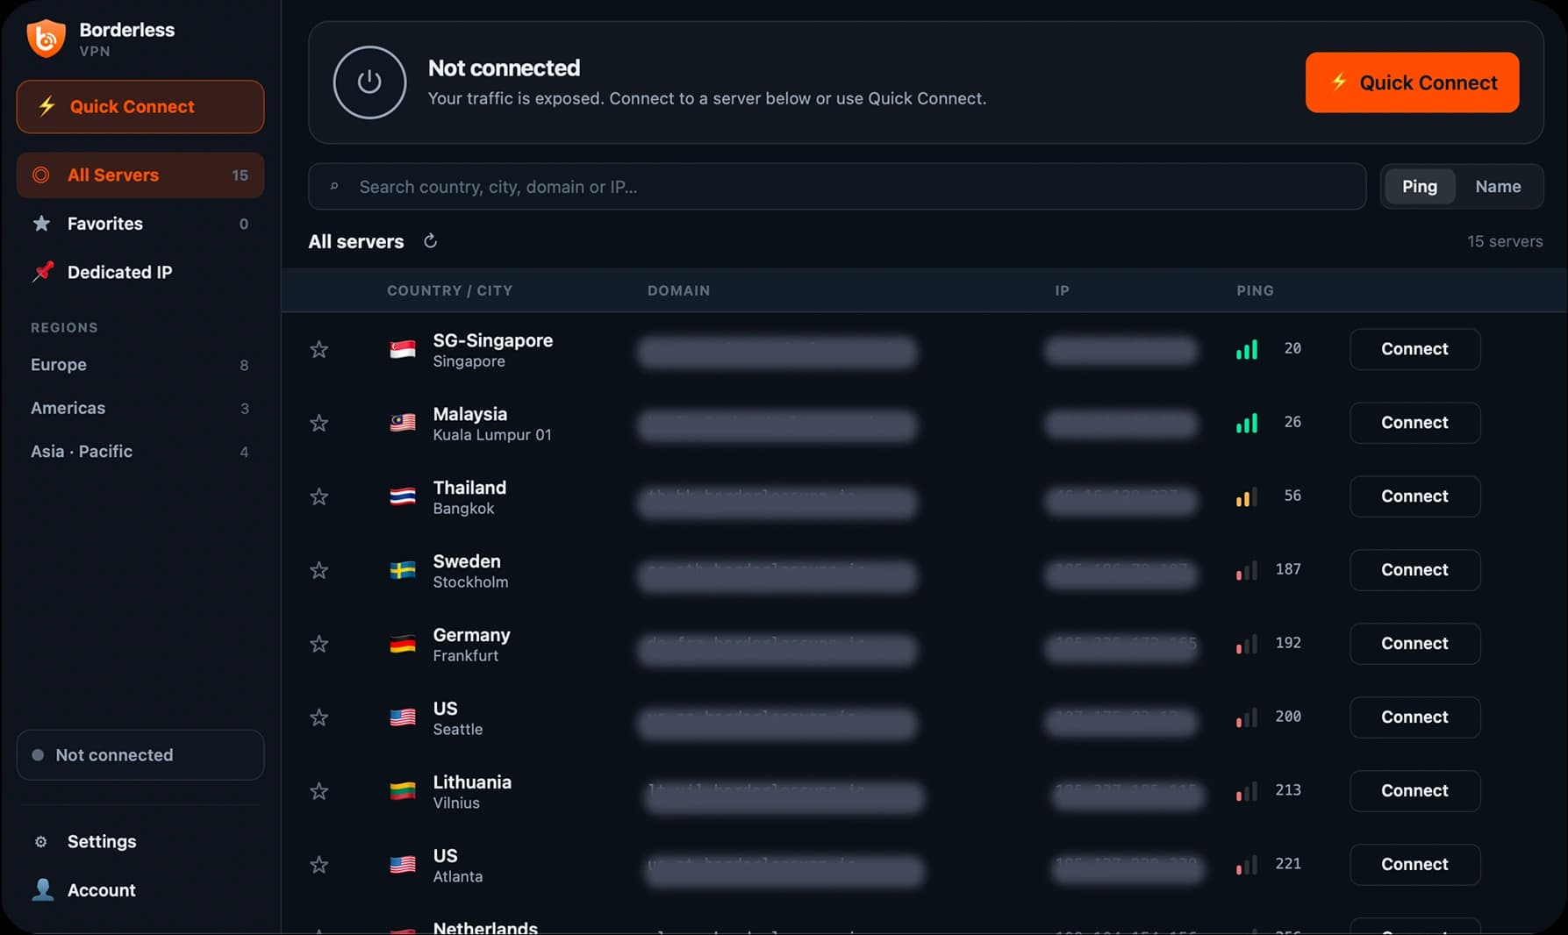Click Singapore ping signal bars
The width and height of the screenshot is (1568, 935).
1247,349
